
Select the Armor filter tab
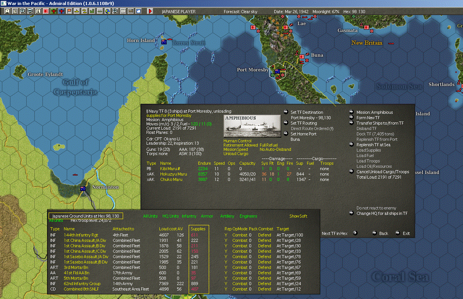click(x=207, y=216)
